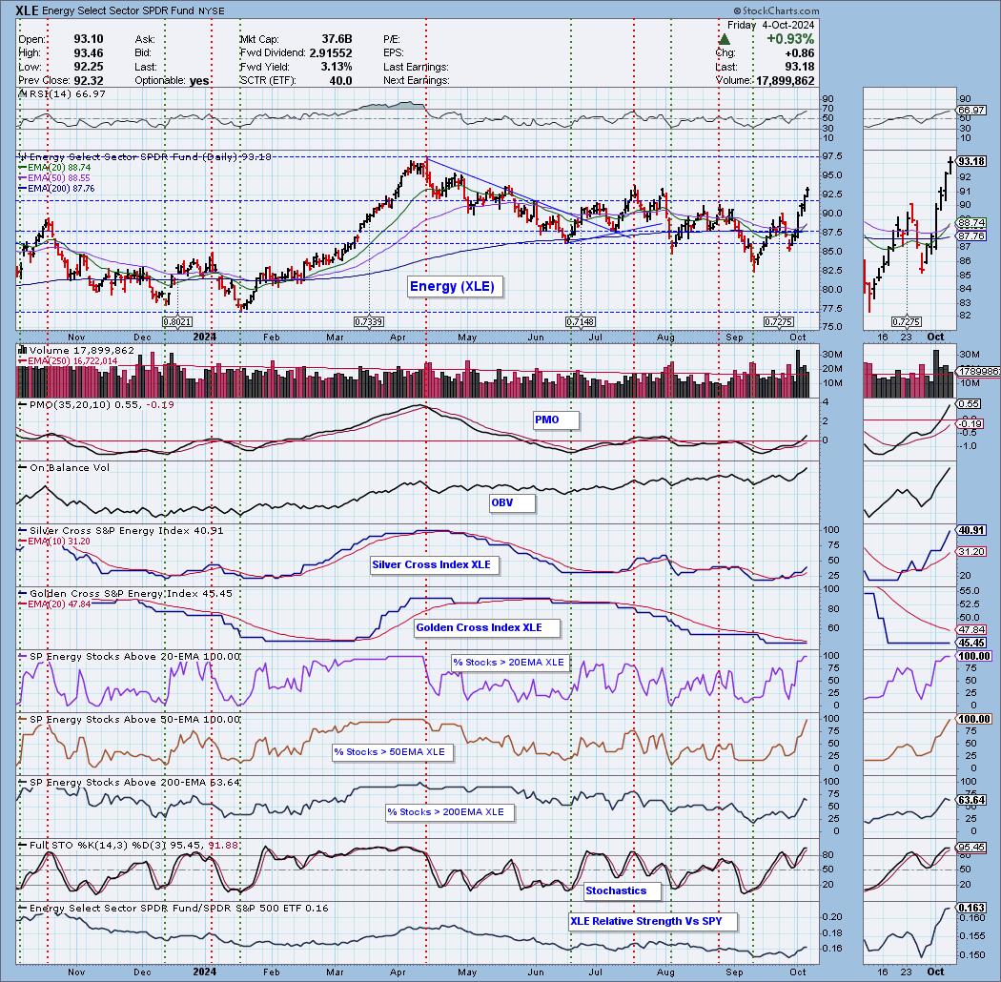1001x982 pixels.
Task: Click the green up-triangle change indicator
Action: click(725, 40)
